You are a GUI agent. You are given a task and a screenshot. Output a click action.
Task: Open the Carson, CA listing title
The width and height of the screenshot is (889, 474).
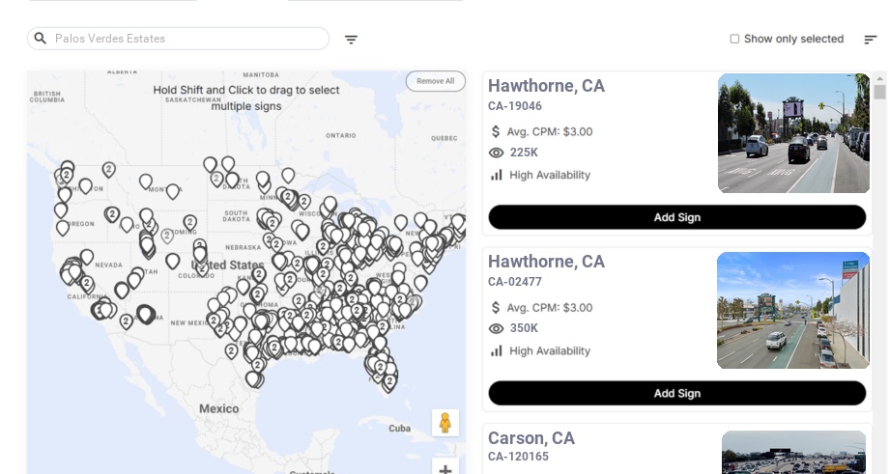tap(531, 438)
